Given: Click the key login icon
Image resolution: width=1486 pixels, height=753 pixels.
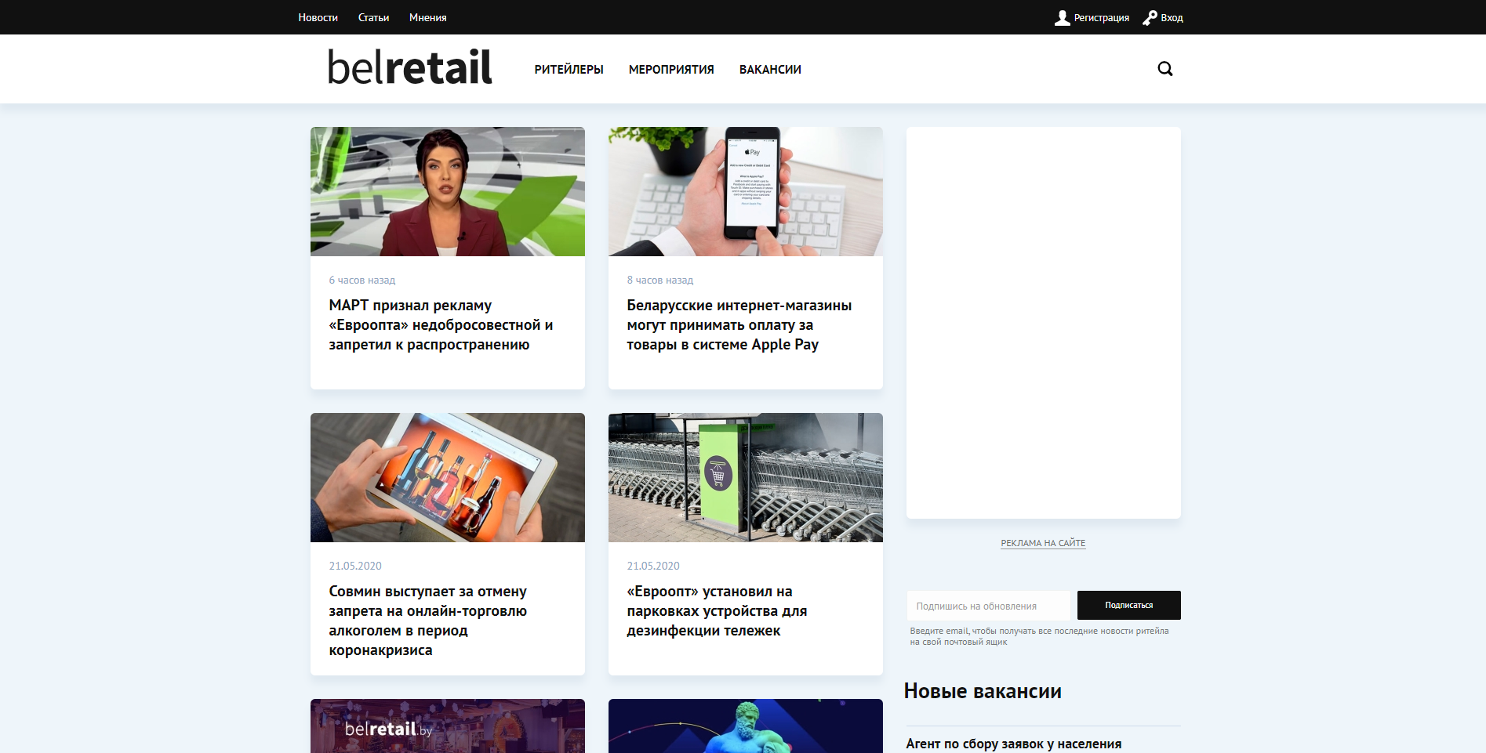Looking at the screenshot, I should (1150, 17).
